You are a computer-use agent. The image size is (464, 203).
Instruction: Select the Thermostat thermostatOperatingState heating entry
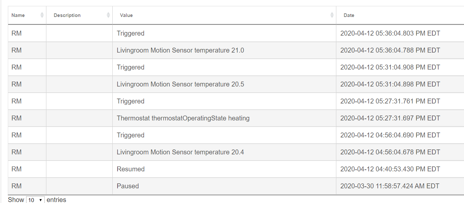pyautogui.click(x=183, y=118)
